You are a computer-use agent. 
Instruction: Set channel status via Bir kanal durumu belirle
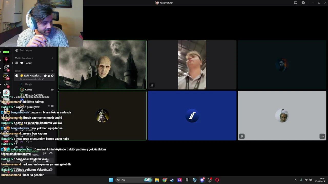point(32,79)
